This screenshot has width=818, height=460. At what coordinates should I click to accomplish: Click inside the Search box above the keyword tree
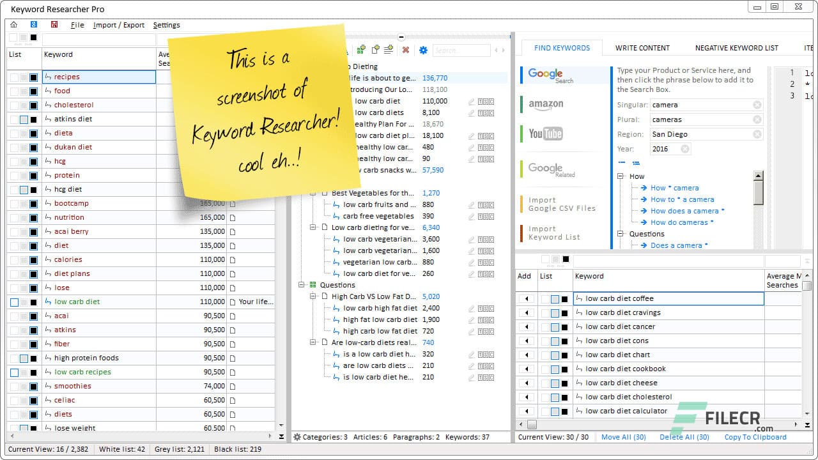pos(461,50)
